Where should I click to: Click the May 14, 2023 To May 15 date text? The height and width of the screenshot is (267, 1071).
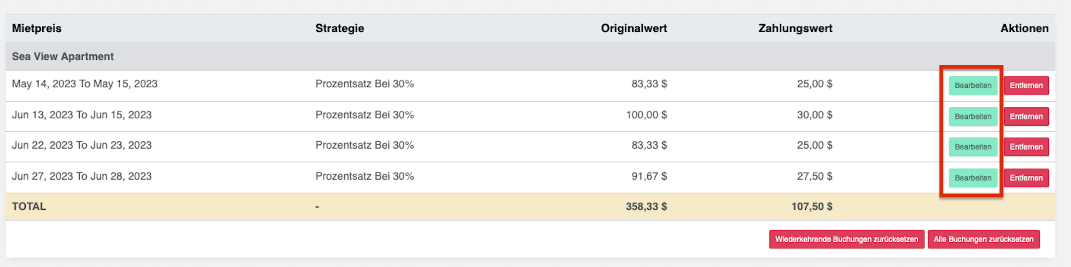85,84
